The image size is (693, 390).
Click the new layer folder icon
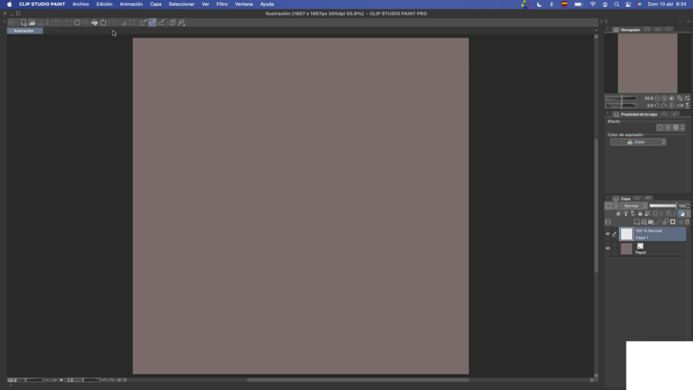click(651, 222)
